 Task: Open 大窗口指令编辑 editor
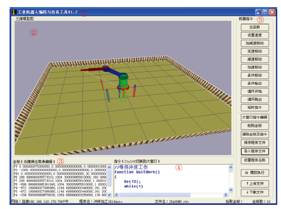click(255, 118)
